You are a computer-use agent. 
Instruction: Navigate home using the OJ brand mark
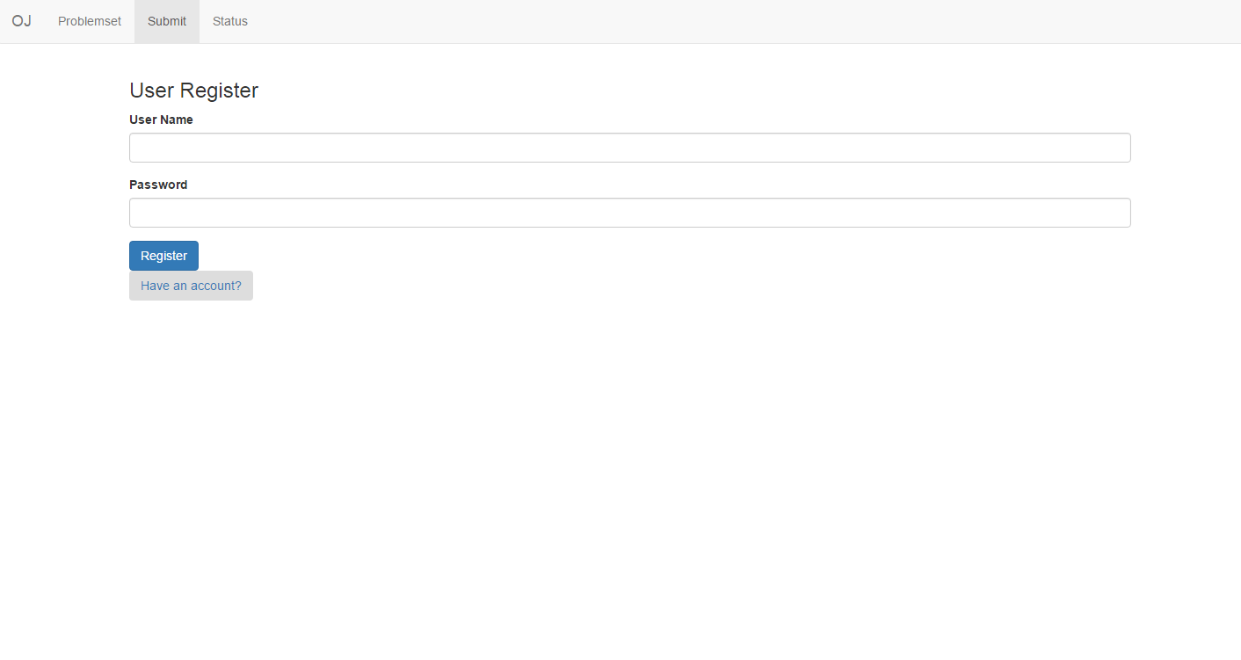point(21,21)
